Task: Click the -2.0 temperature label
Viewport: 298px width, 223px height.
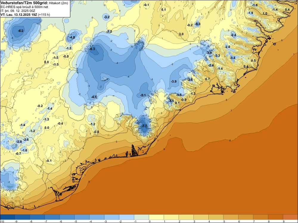Action: (x=227, y=47)
